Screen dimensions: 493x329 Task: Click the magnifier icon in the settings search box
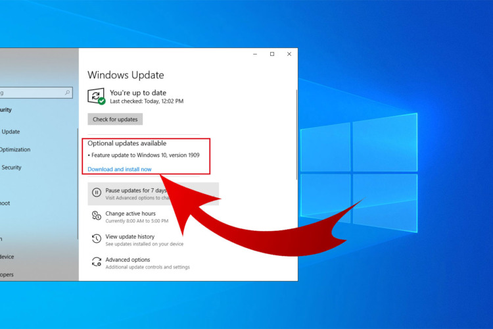point(68,93)
